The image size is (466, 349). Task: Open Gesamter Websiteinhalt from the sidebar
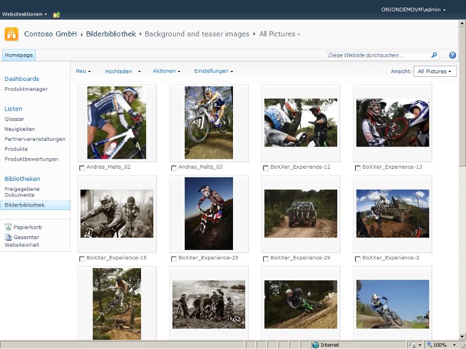coord(22,241)
